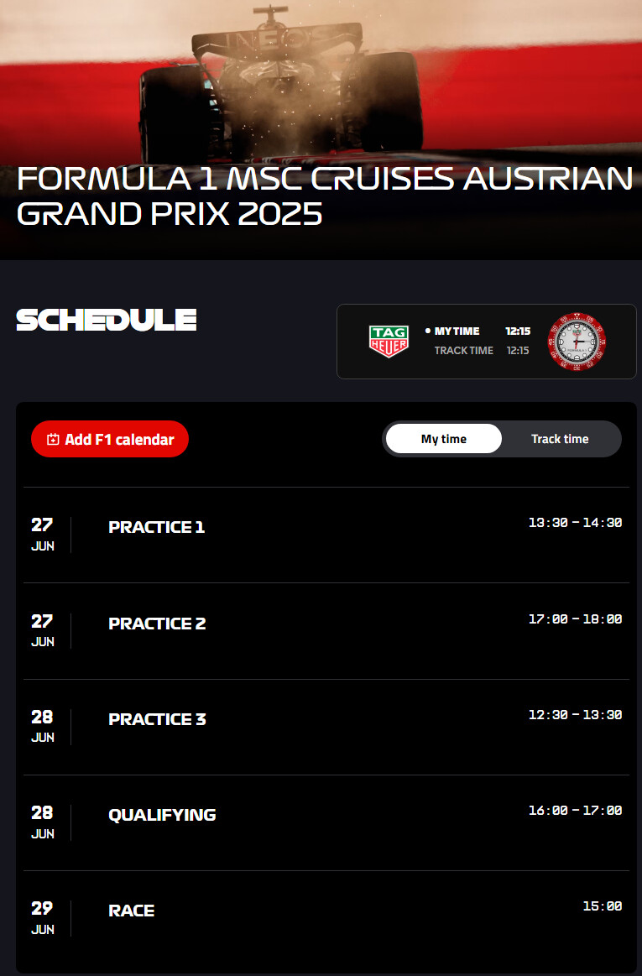Screen dimensions: 642x976
Task: Click the Qualifying time 16:00 - 17:00
Action: tap(576, 811)
